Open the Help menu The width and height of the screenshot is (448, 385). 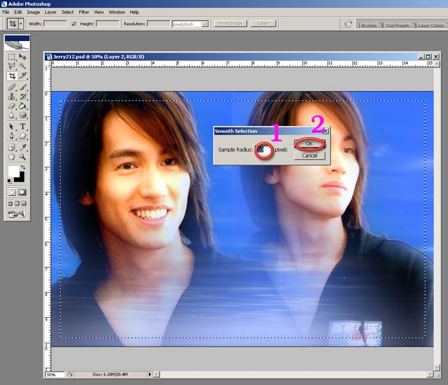click(x=134, y=12)
